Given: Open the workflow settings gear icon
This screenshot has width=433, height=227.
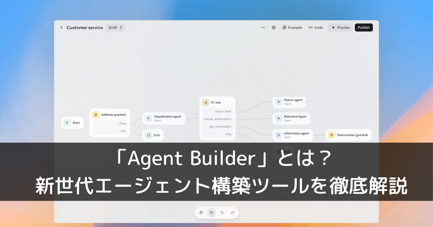Looking at the screenshot, I should 274,27.
